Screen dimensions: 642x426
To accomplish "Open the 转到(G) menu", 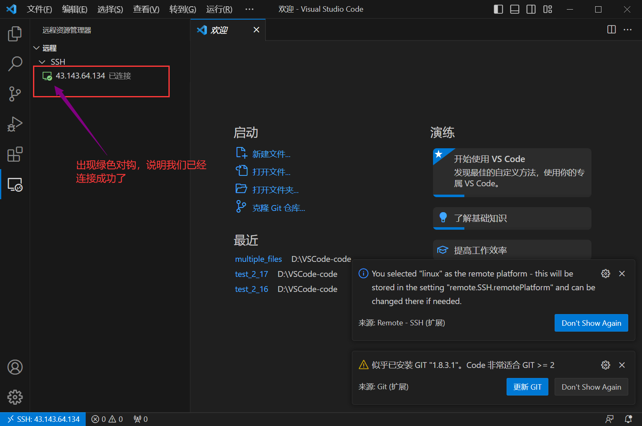I will (x=183, y=9).
